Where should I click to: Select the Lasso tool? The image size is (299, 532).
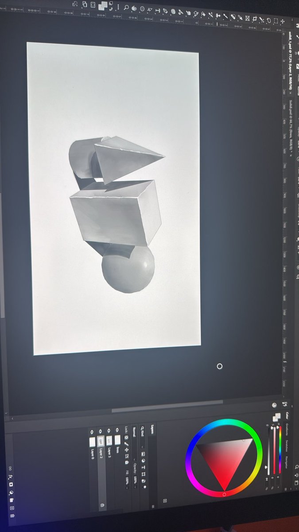(x=269, y=20)
